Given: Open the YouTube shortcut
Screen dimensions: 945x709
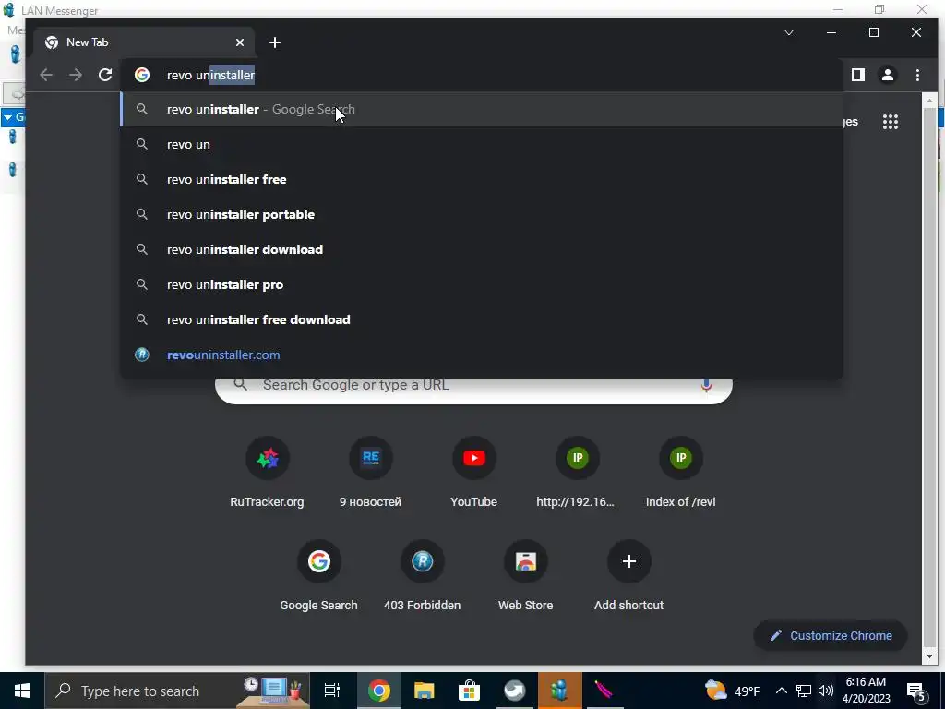Looking at the screenshot, I should click(x=473, y=473).
